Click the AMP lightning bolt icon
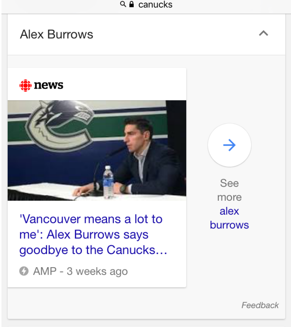 (24, 271)
